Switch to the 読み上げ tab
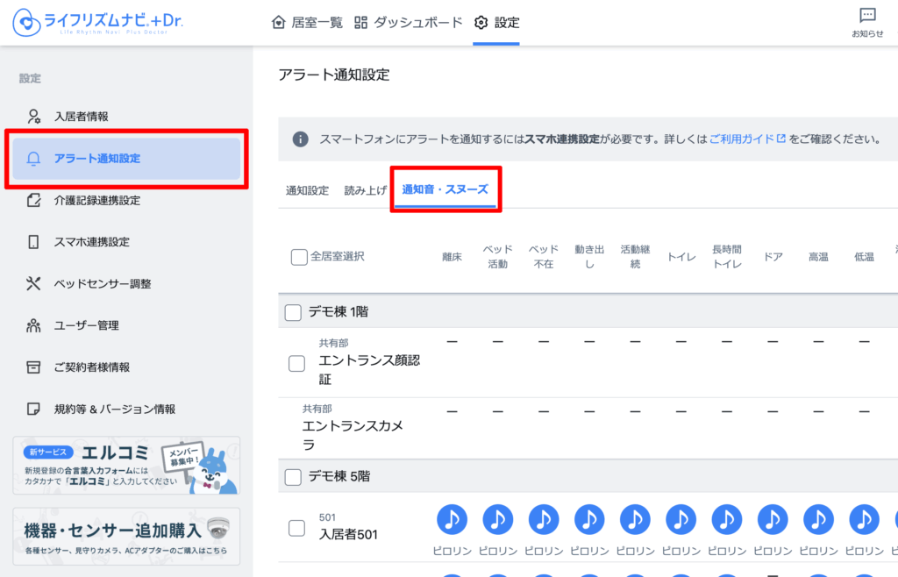This screenshot has width=898, height=577. tap(365, 190)
